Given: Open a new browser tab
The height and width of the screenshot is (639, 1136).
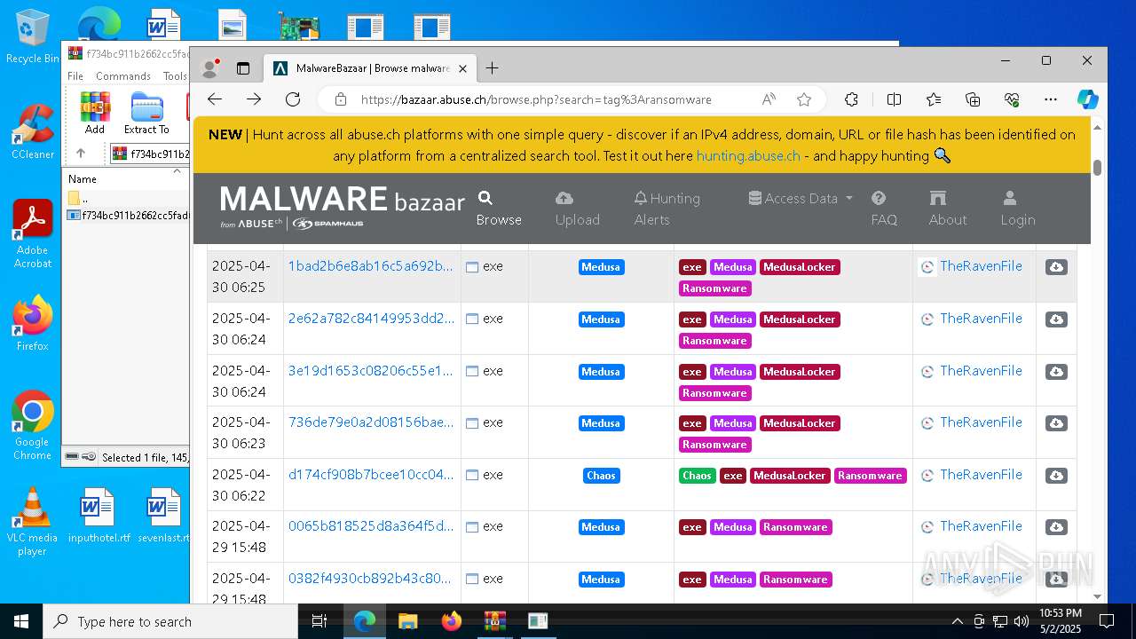Looking at the screenshot, I should (492, 68).
